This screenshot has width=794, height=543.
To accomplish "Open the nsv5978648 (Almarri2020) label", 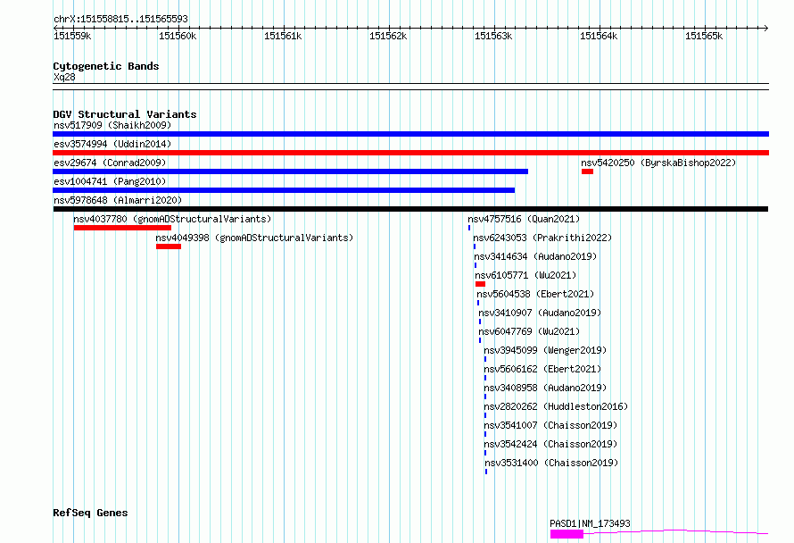I will tap(118, 200).
